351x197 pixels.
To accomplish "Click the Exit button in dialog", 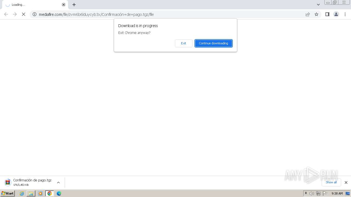I will pyautogui.click(x=183, y=43).
